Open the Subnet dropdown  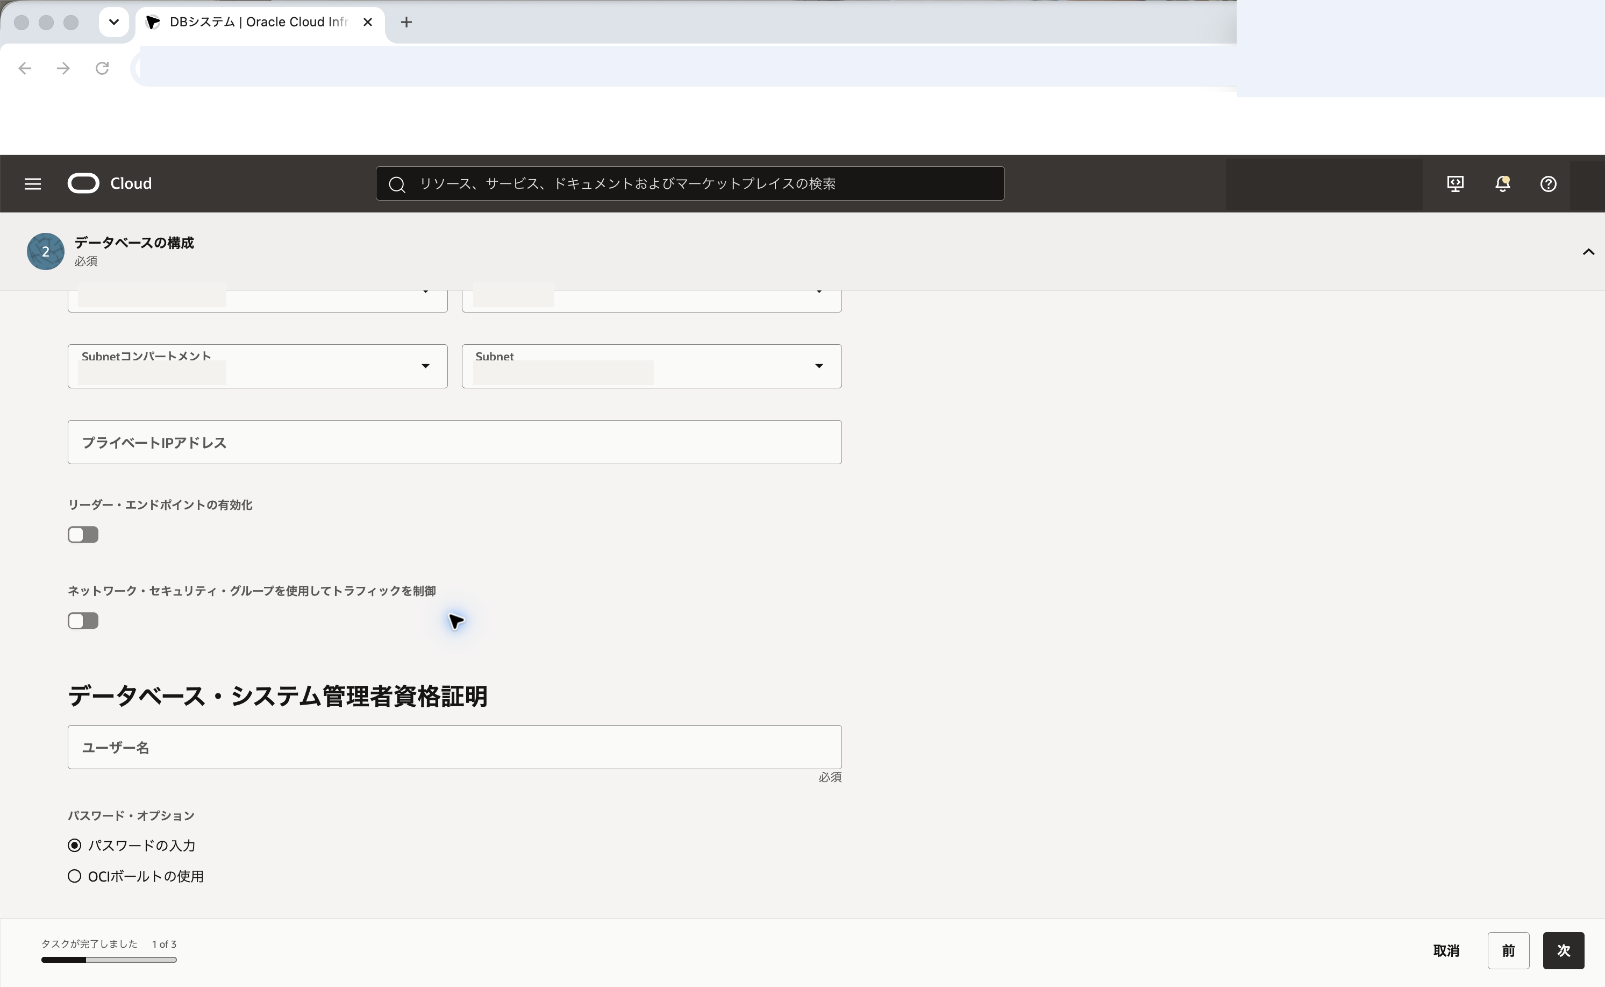coord(652,366)
